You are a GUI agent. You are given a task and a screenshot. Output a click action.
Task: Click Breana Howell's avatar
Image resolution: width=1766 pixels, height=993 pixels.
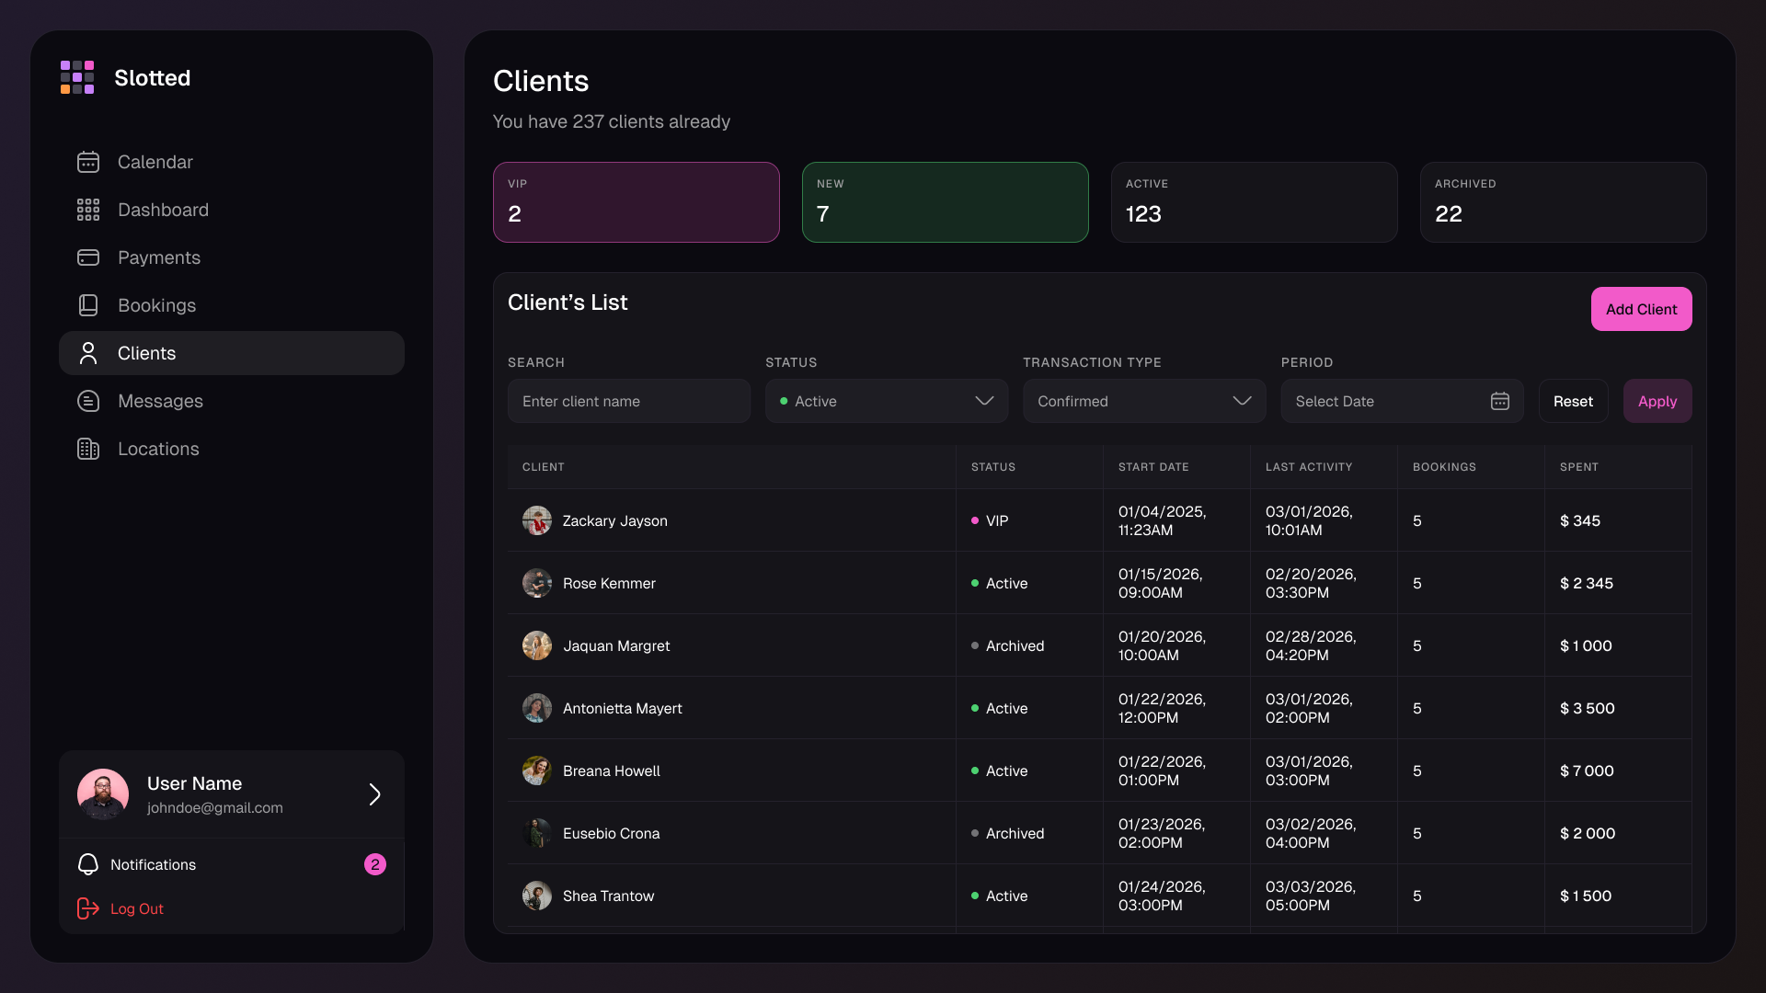click(x=537, y=770)
